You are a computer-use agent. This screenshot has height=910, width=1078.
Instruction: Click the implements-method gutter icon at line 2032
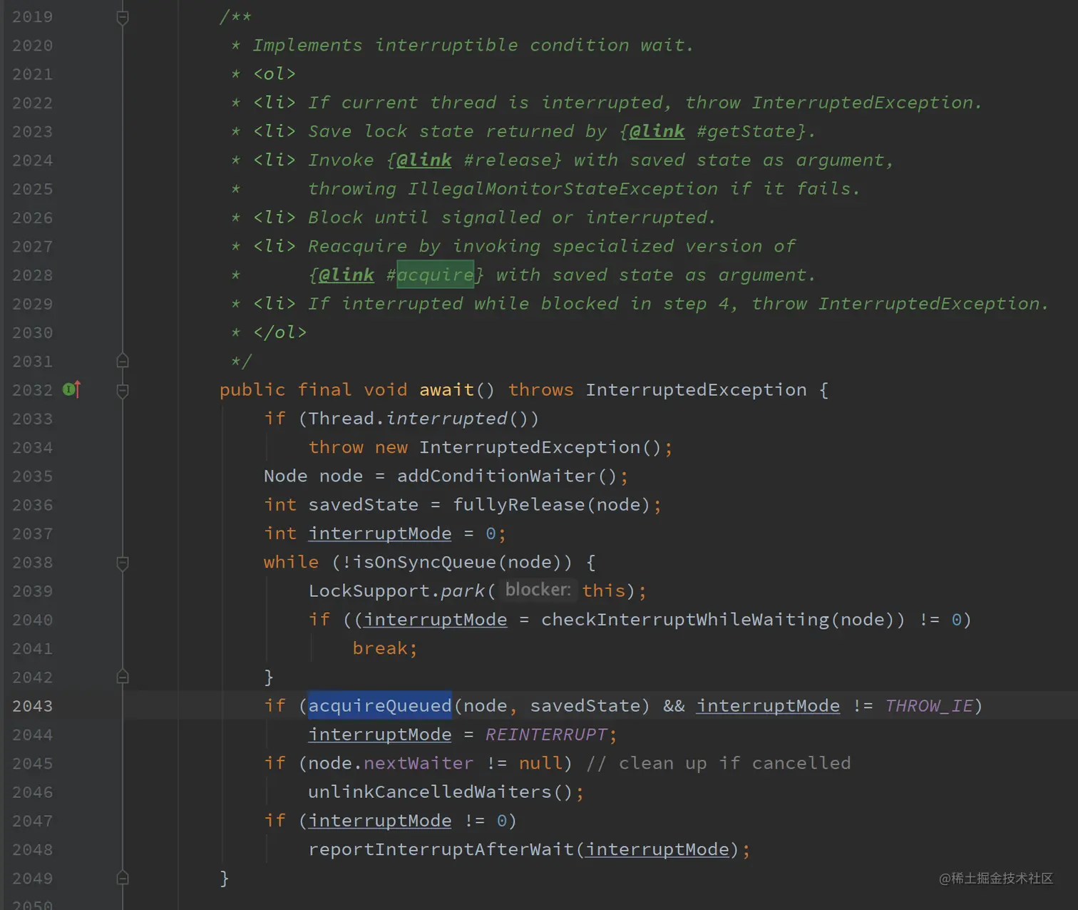click(71, 389)
